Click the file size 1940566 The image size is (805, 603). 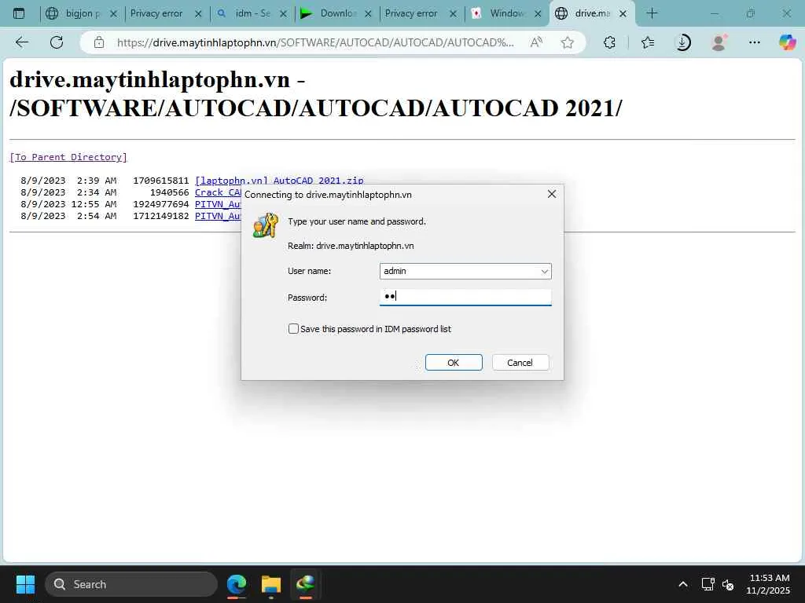[170, 192]
